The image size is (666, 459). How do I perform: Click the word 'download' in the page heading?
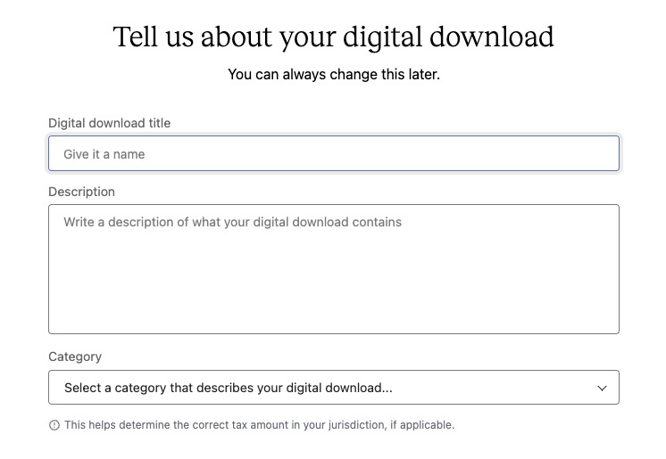492,37
